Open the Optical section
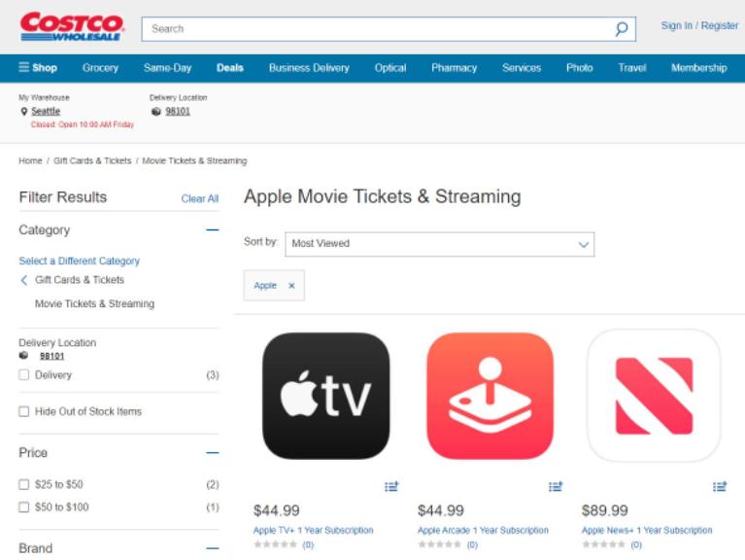The width and height of the screenshot is (745, 560). pyautogui.click(x=390, y=67)
